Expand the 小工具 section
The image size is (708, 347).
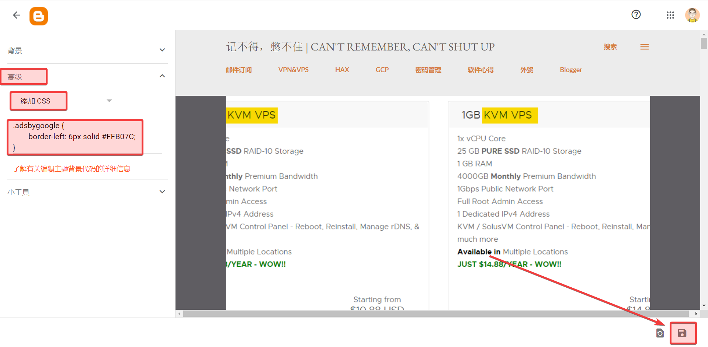[x=162, y=192]
